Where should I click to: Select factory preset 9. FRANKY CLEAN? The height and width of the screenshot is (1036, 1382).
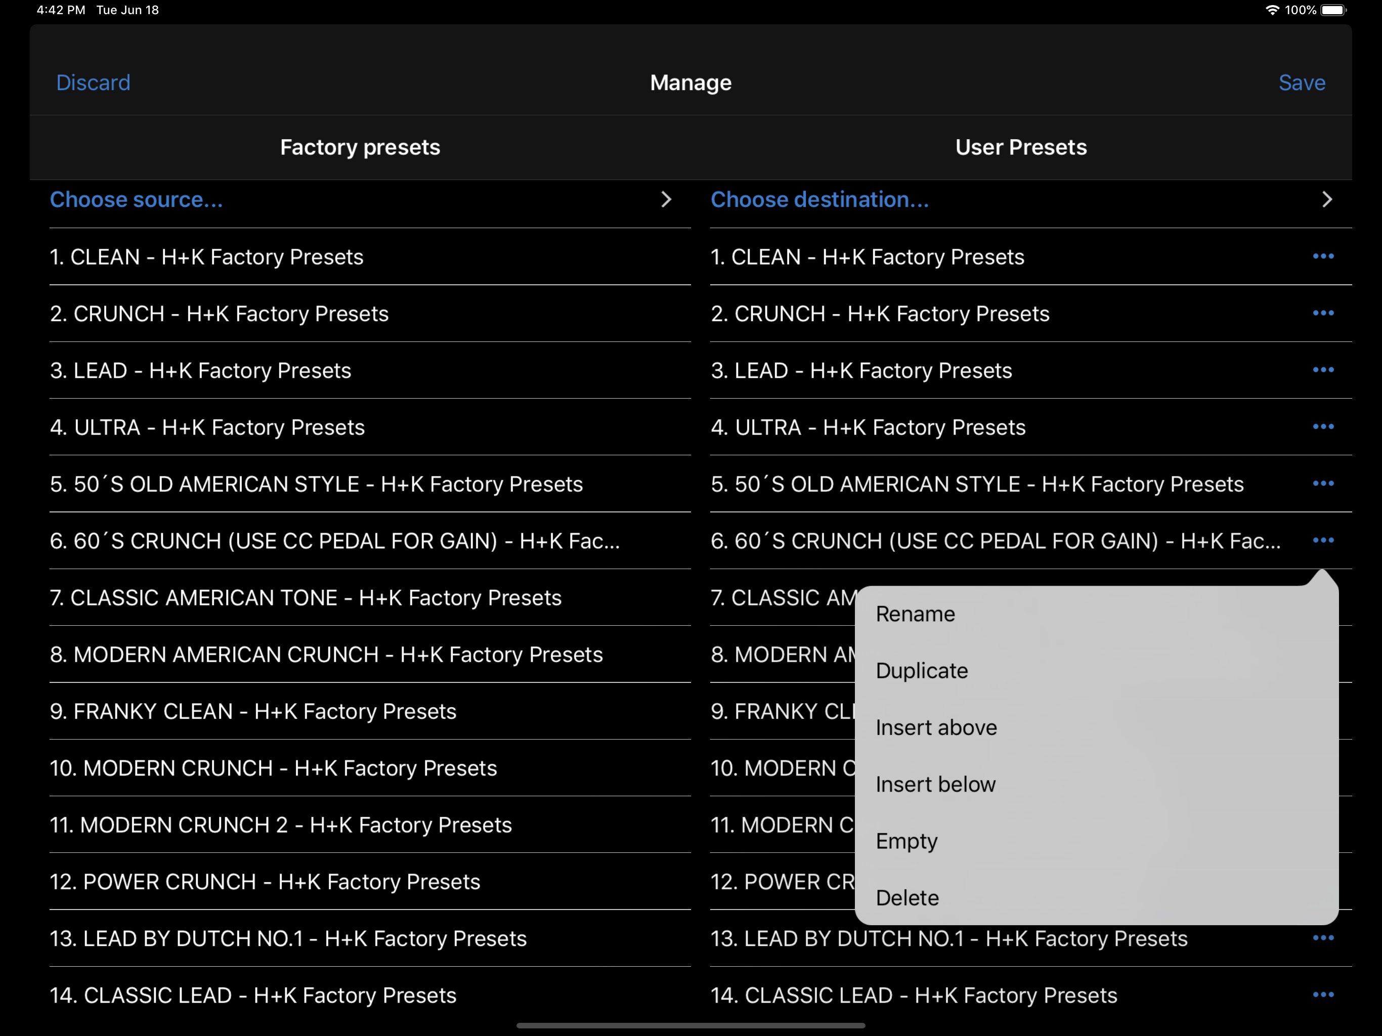370,712
